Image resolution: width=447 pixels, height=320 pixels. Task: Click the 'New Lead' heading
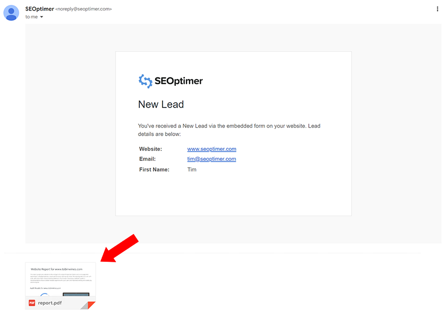coord(161,104)
